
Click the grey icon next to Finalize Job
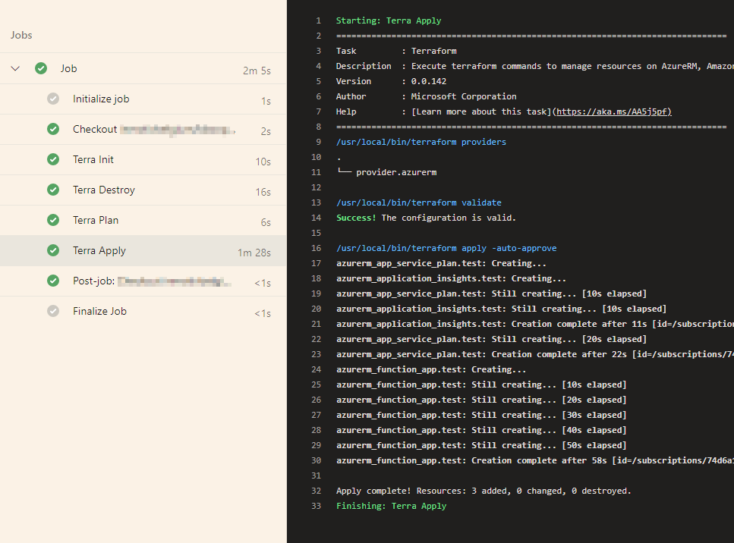[53, 311]
